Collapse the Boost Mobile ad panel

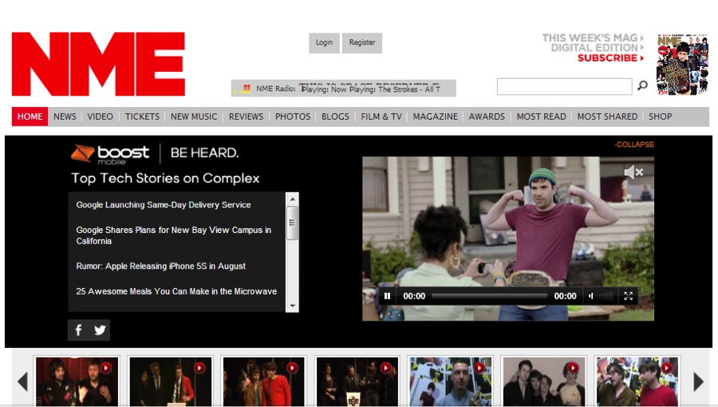point(634,144)
